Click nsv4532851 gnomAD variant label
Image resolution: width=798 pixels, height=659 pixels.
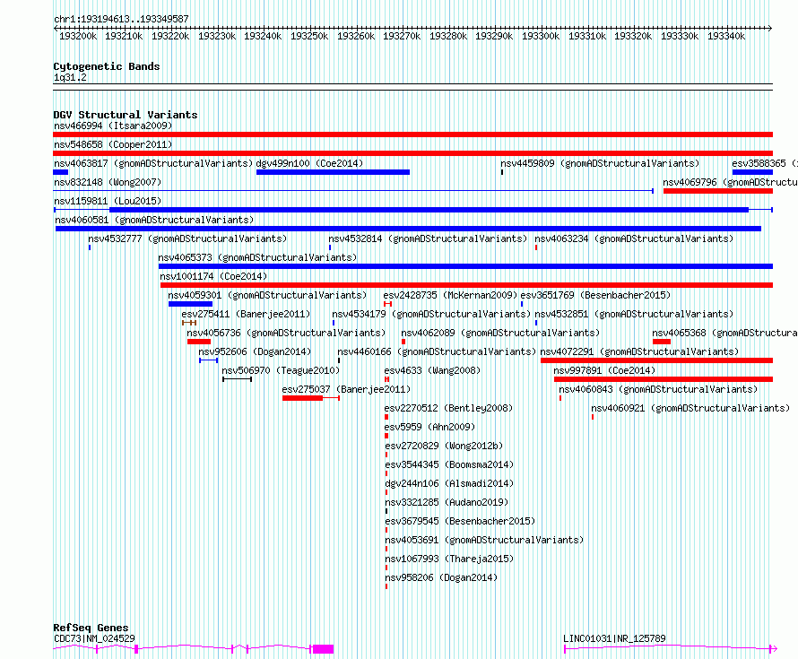click(x=634, y=314)
